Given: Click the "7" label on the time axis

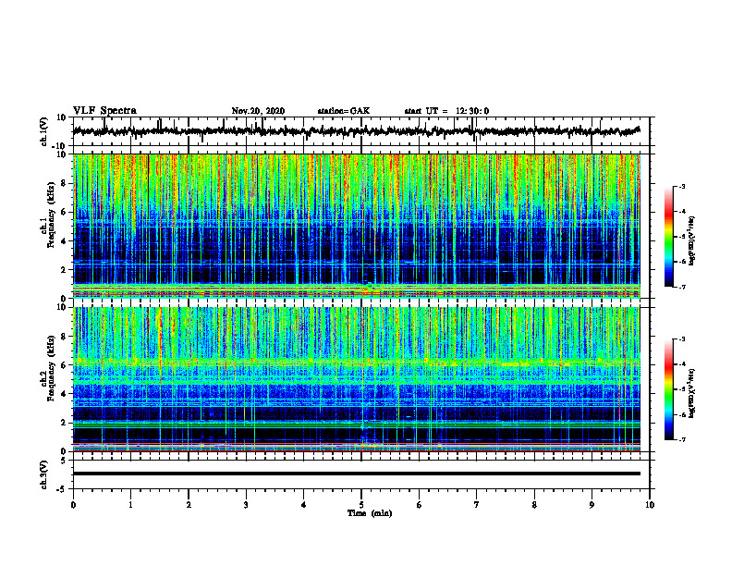Looking at the screenshot, I should pos(477,505).
